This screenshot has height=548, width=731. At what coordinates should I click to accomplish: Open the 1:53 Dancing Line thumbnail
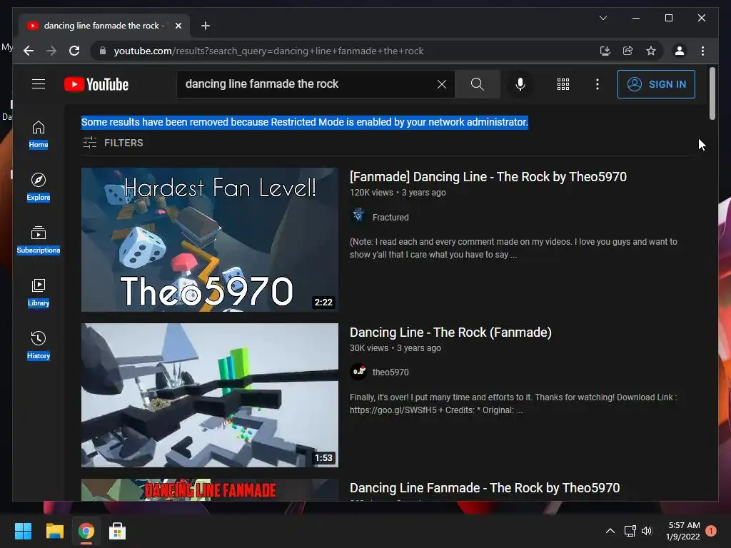click(210, 395)
